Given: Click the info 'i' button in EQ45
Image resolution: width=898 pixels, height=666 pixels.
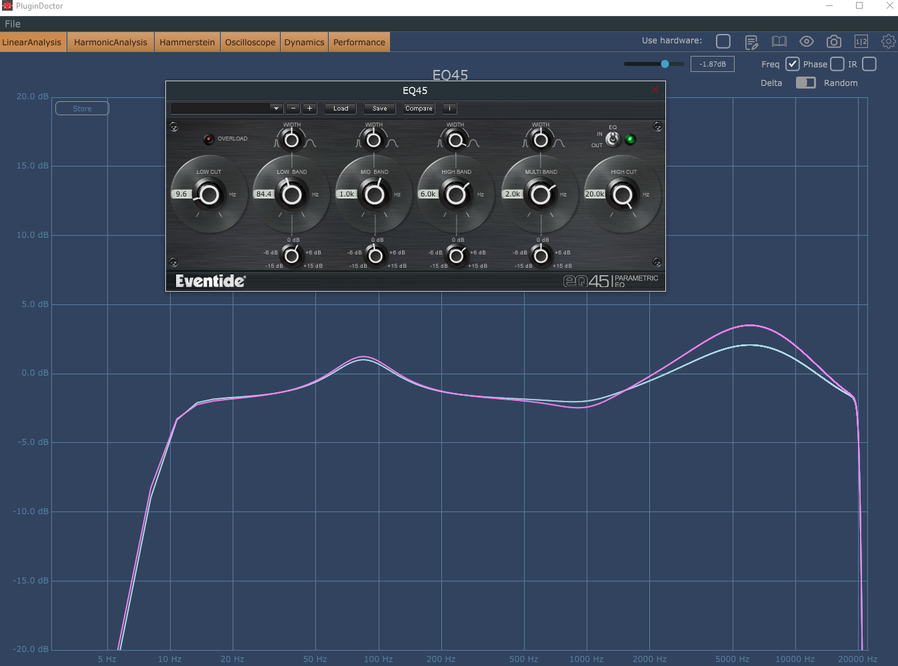Looking at the screenshot, I should click(449, 109).
